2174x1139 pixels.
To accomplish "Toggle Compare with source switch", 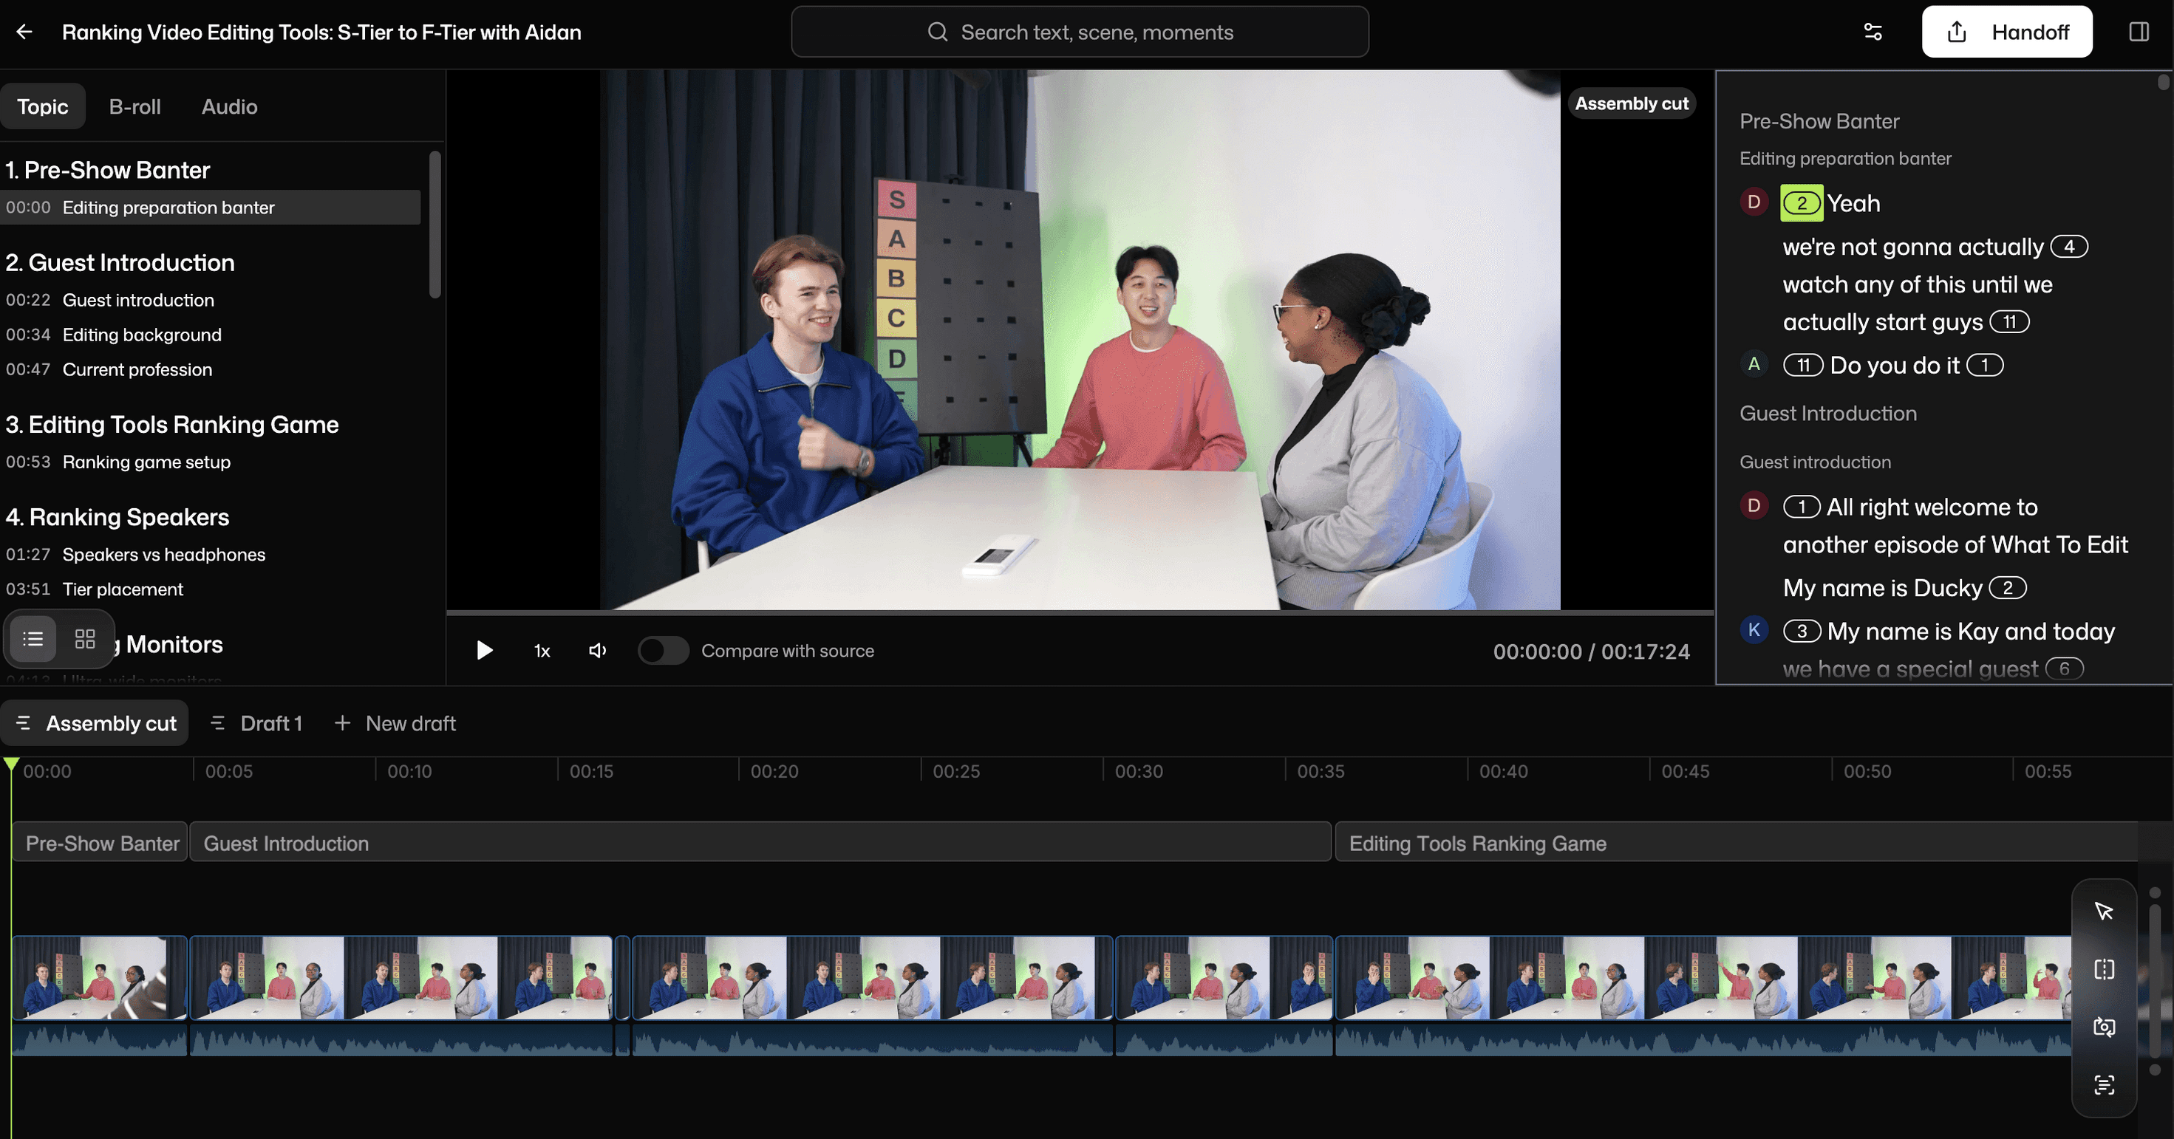I will tap(664, 651).
